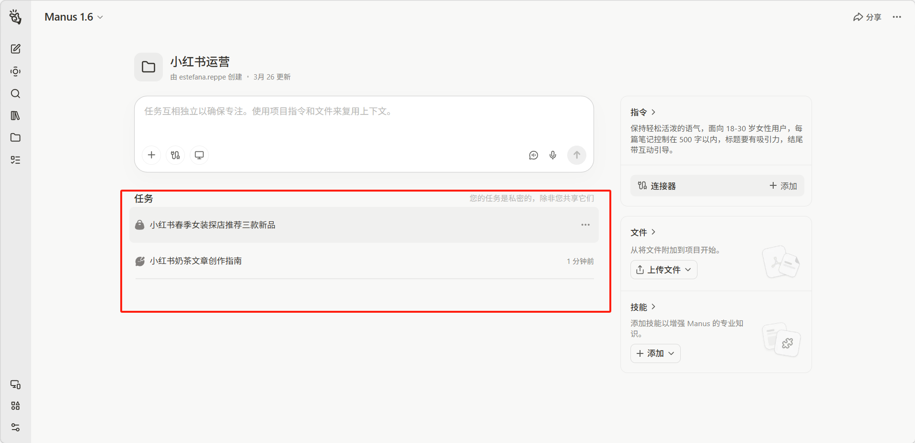The image size is (915, 443).
Task: Expand the 添加 skills dropdown
Action: [655, 353]
